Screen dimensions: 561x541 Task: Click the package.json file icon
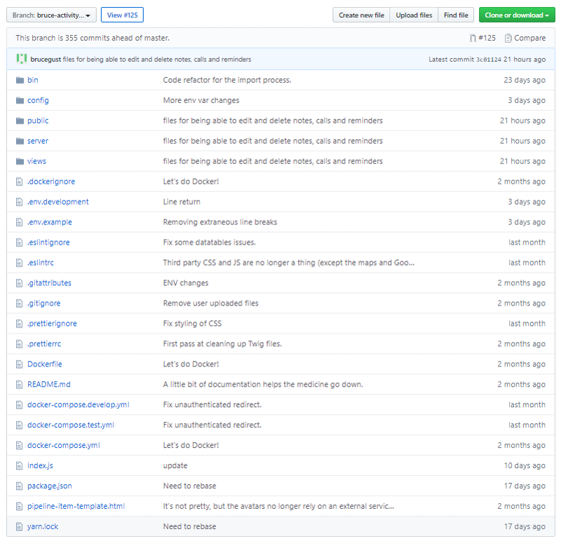coord(20,486)
